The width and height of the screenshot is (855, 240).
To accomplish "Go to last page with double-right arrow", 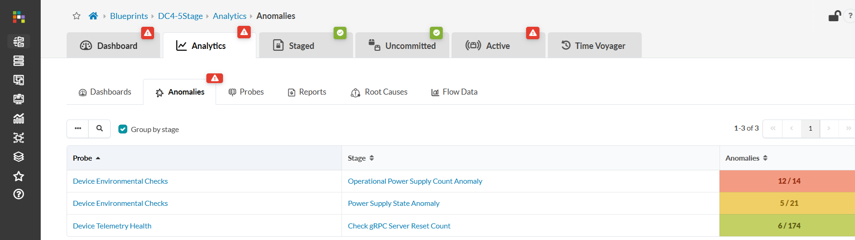I will pos(848,129).
